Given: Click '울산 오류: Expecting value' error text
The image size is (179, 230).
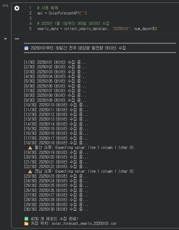Looking at the screenshot, I should click(x=84, y=148).
